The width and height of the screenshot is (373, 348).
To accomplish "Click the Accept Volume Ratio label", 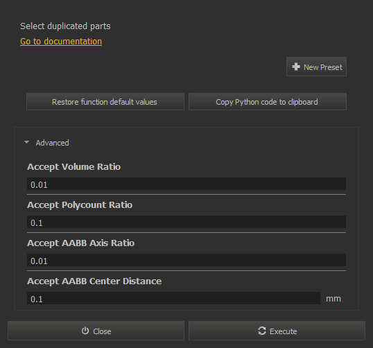I will point(74,167).
